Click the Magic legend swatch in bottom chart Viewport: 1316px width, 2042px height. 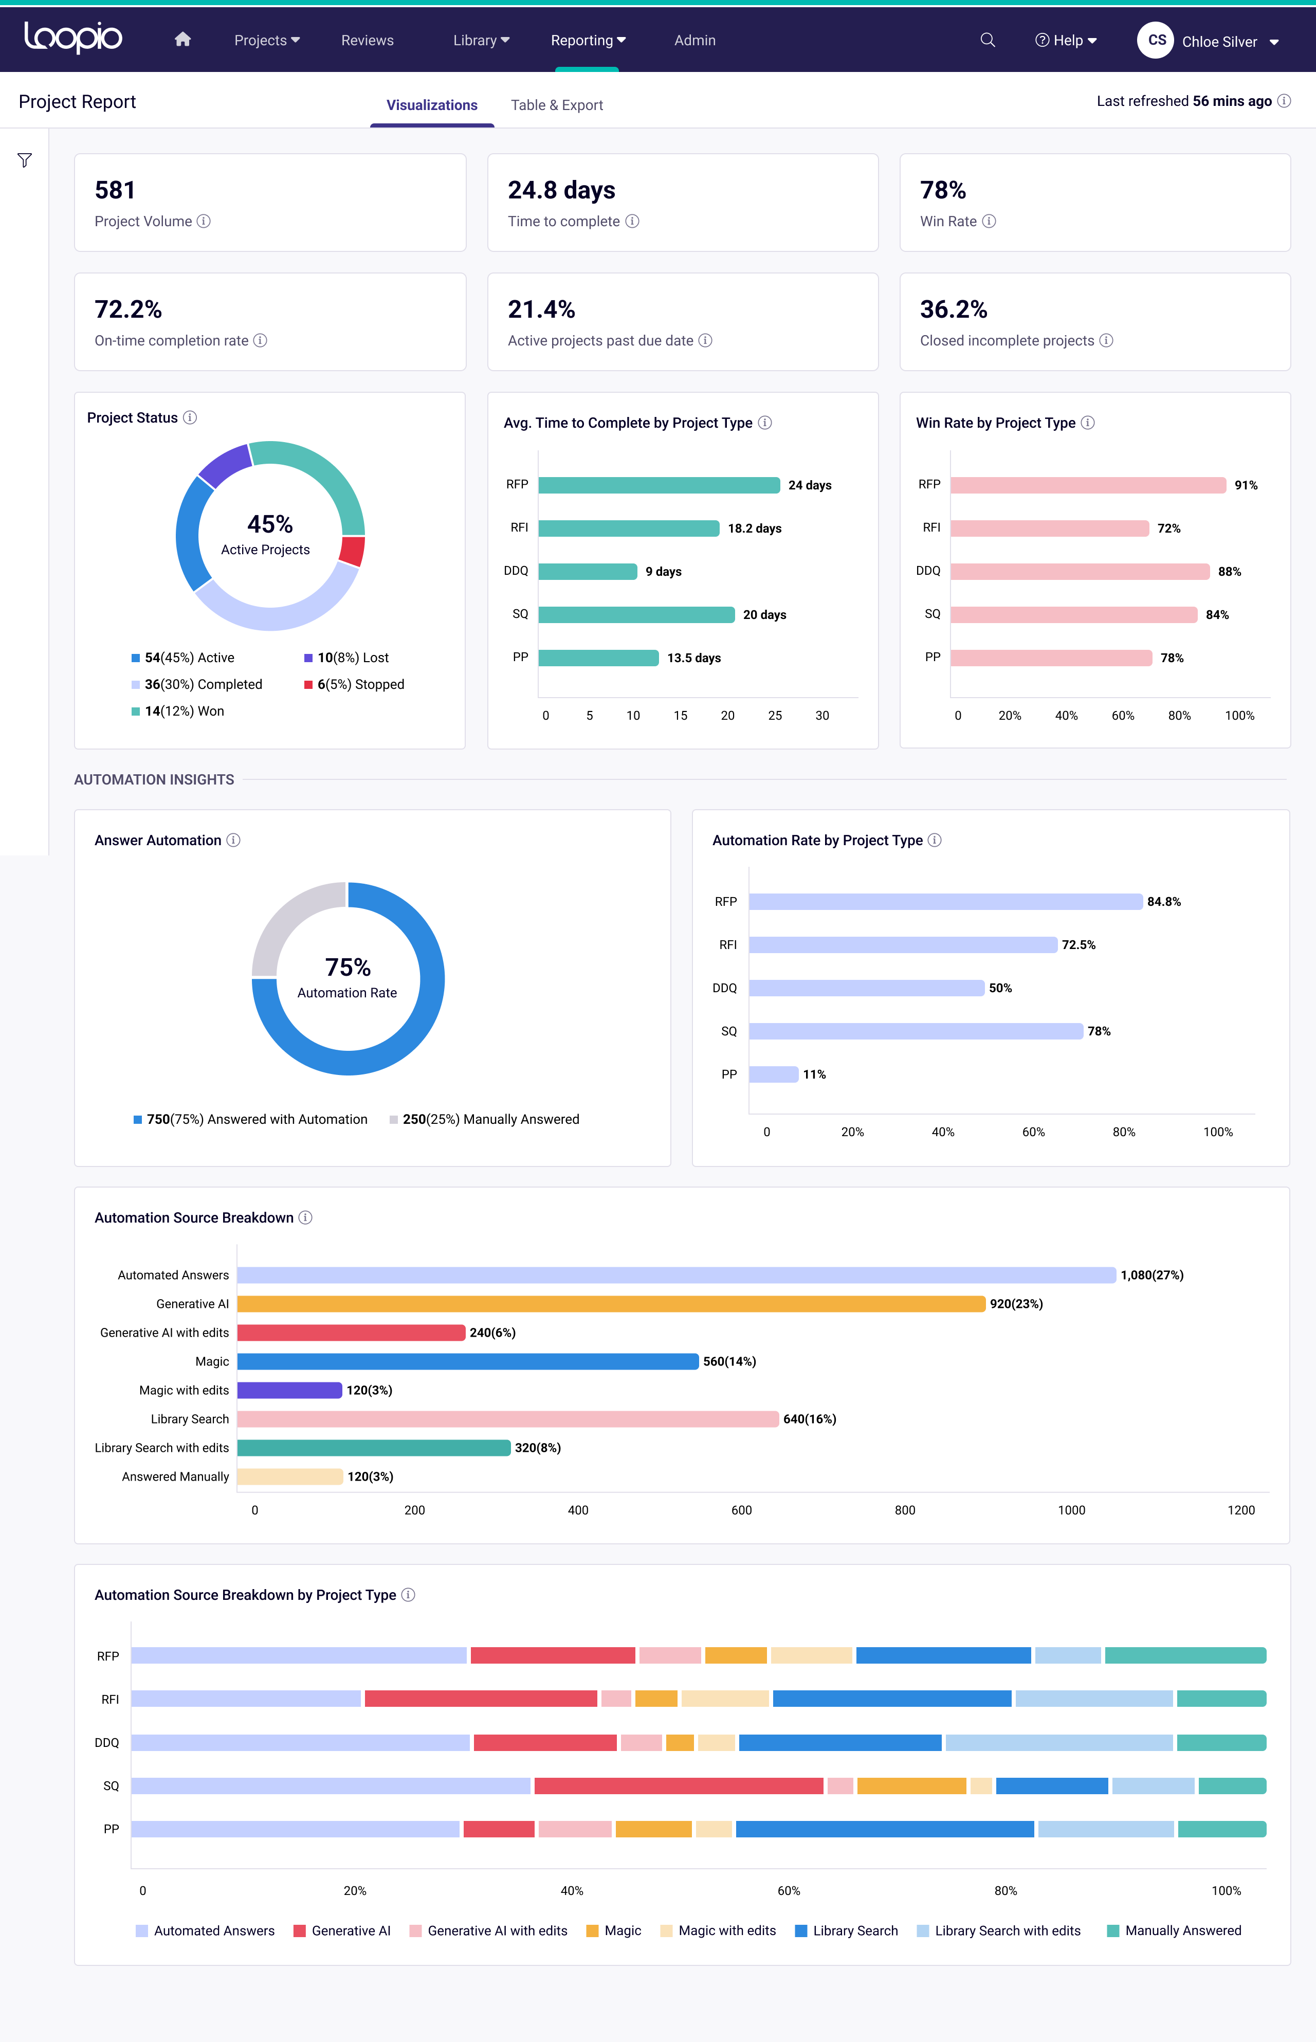592,1930
